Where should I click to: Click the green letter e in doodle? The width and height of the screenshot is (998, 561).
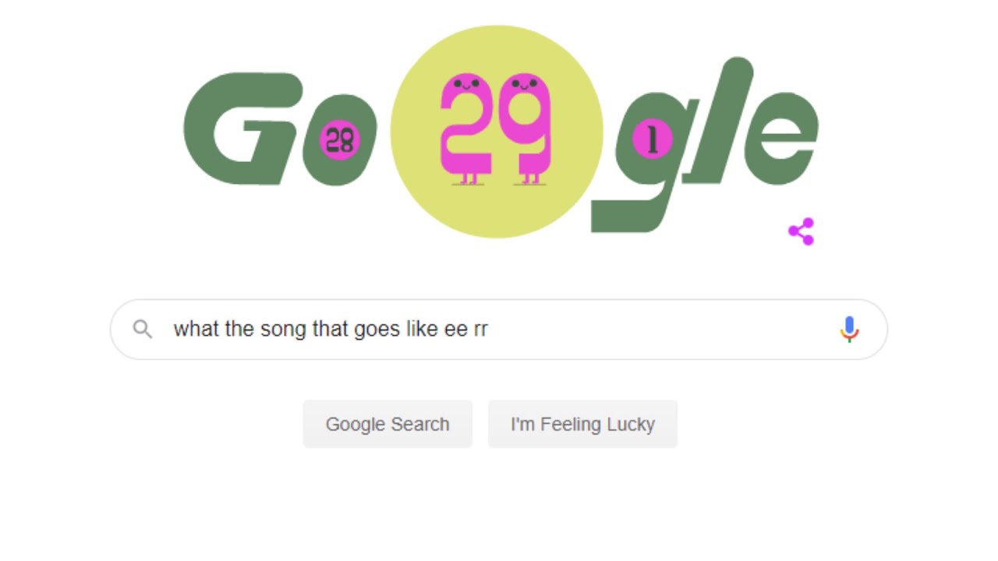pyautogui.click(x=780, y=140)
